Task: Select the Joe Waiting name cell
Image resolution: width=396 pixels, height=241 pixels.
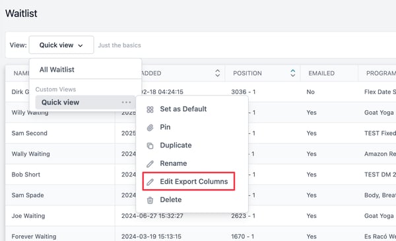Action: point(28,216)
